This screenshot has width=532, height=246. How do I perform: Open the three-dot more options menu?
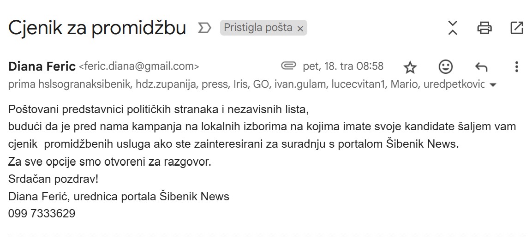coord(516,67)
